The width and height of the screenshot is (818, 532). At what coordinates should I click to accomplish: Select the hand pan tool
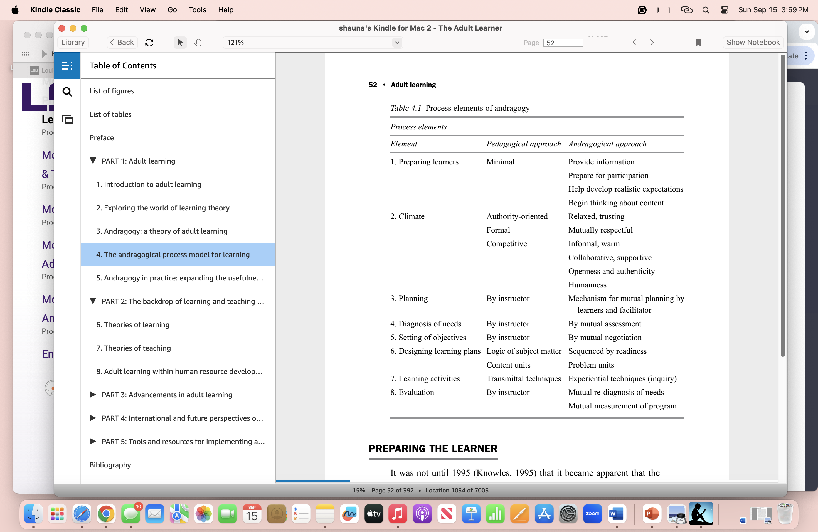point(198,42)
